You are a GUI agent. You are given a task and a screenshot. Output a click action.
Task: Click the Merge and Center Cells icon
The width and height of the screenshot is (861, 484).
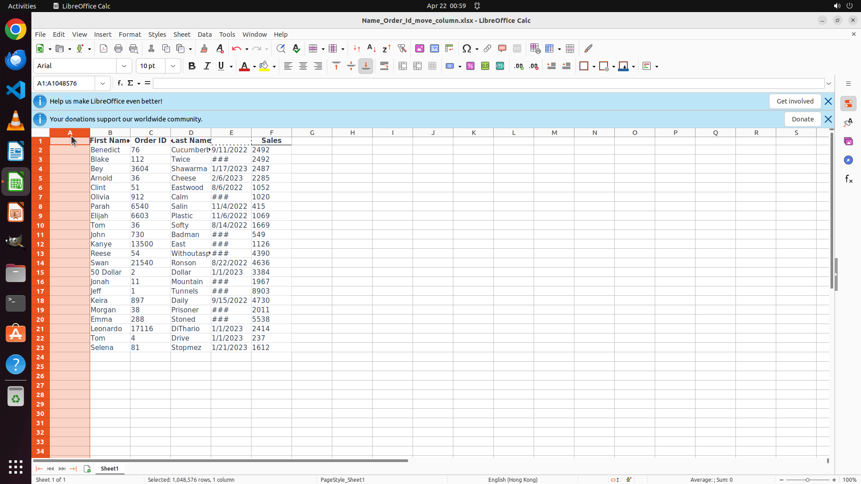click(402, 66)
